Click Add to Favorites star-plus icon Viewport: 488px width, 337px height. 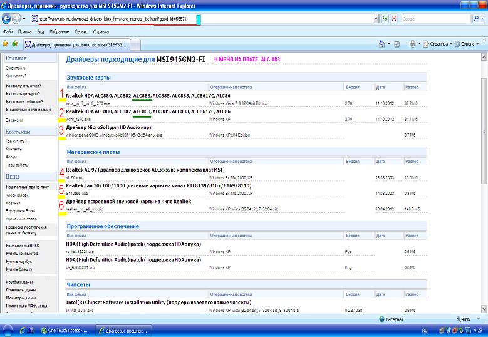(x=14, y=44)
